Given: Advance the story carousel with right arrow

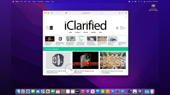Looking at the screenshot, I should [x=127, y=41].
